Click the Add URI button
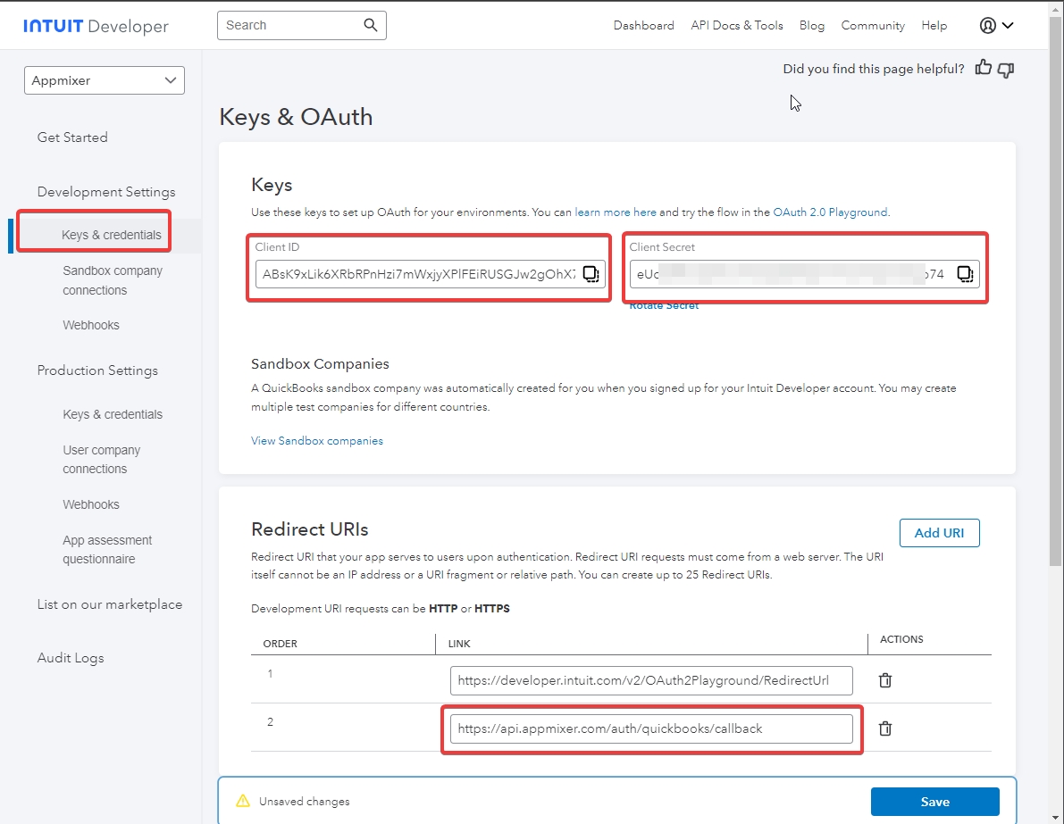The image size is (1064, 824). tap(939, 533)
